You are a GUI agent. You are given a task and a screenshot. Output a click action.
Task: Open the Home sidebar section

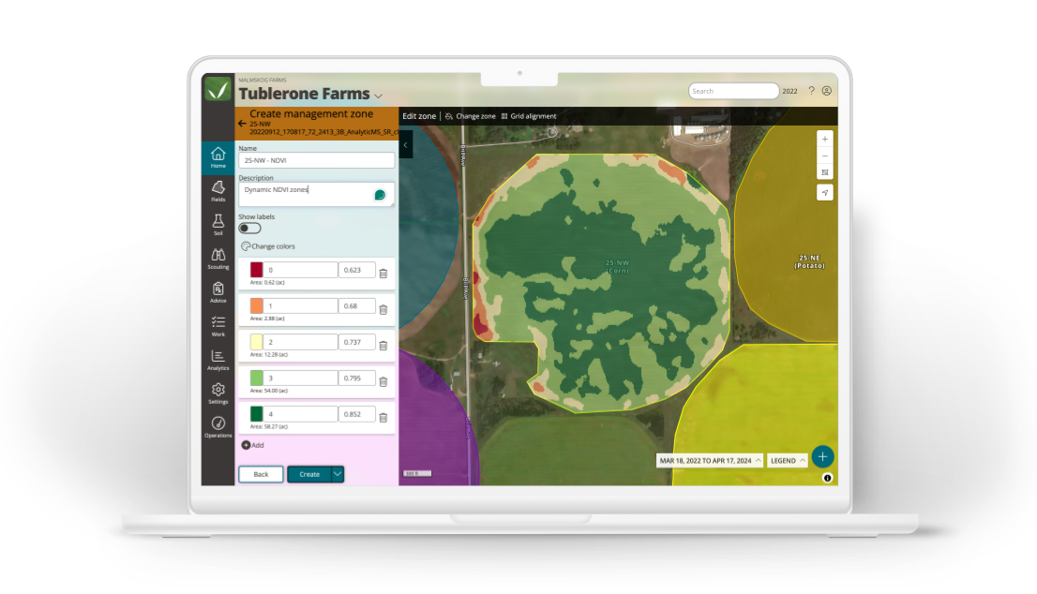click(218, 158)
